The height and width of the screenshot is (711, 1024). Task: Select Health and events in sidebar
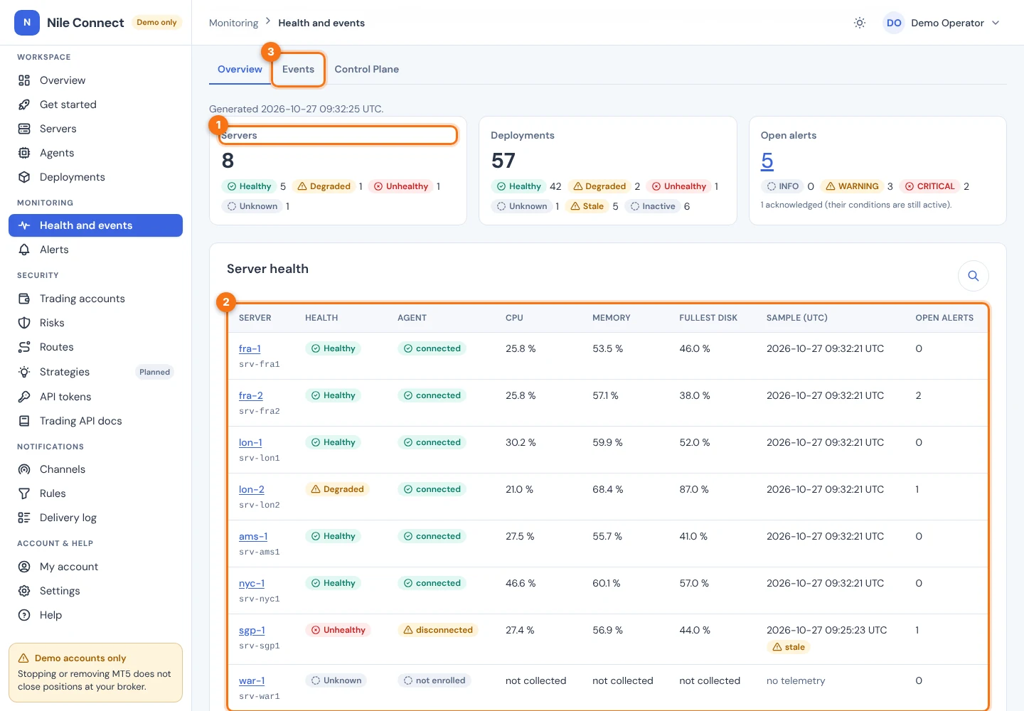(x=95, y=225)
